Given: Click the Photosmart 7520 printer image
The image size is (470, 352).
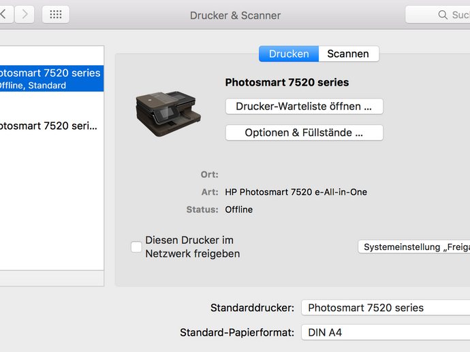Looking at the screenshot, I should click(168, 113).
